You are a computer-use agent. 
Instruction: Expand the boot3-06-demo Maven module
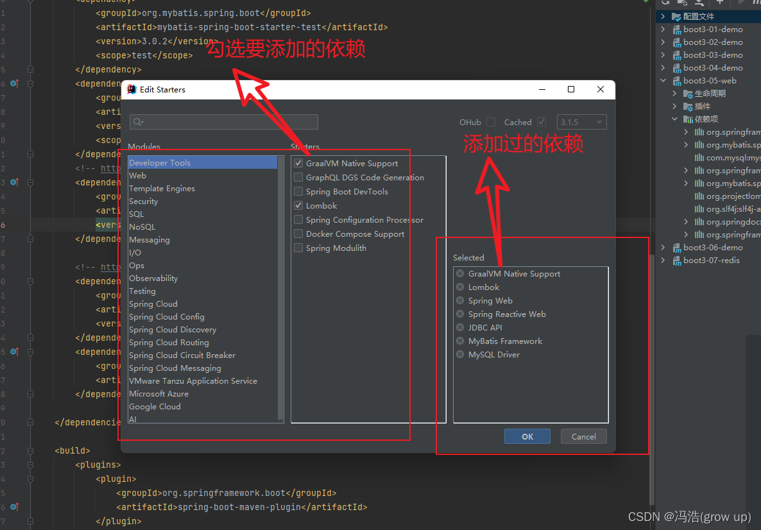pos(663,248)
